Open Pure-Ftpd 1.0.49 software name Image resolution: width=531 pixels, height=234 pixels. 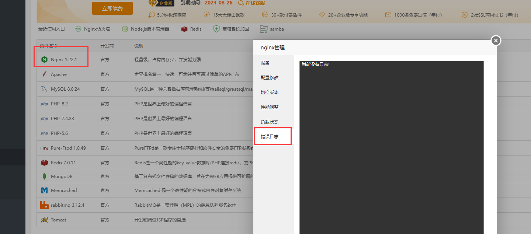click(68, 148)
